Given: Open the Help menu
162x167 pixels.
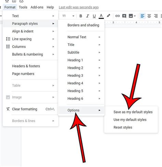Looking at the screenshot, I should [x=50, y=7].
